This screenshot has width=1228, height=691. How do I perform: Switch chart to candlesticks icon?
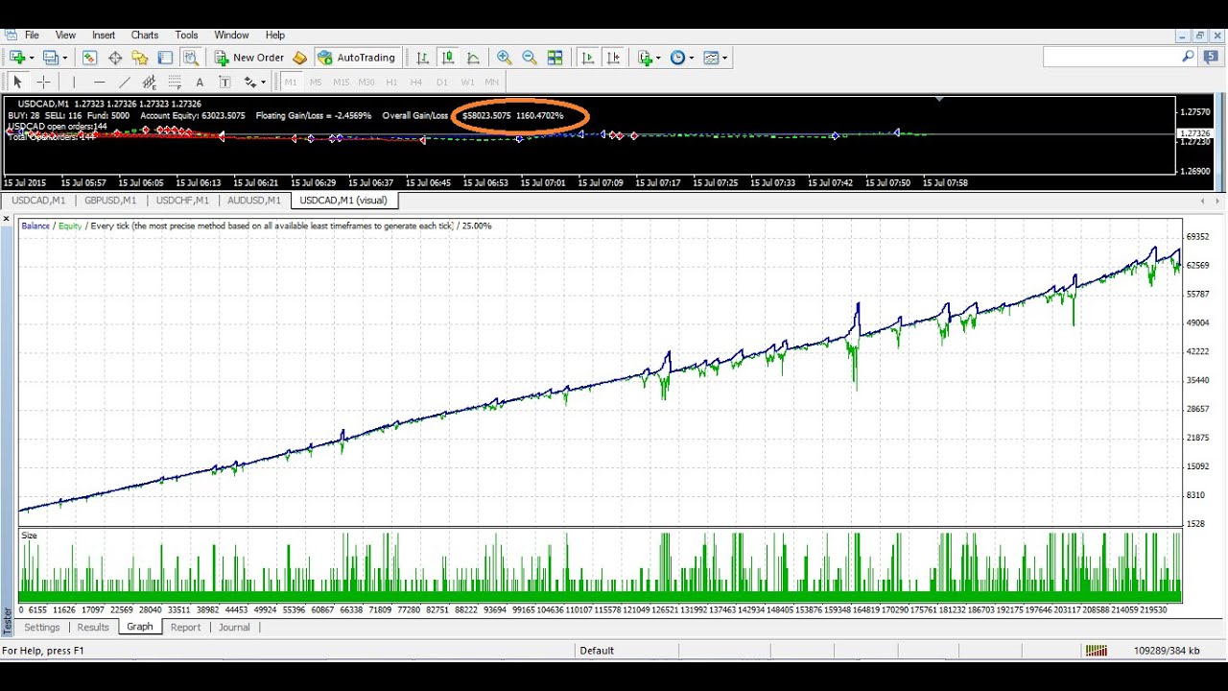point(447,58)
